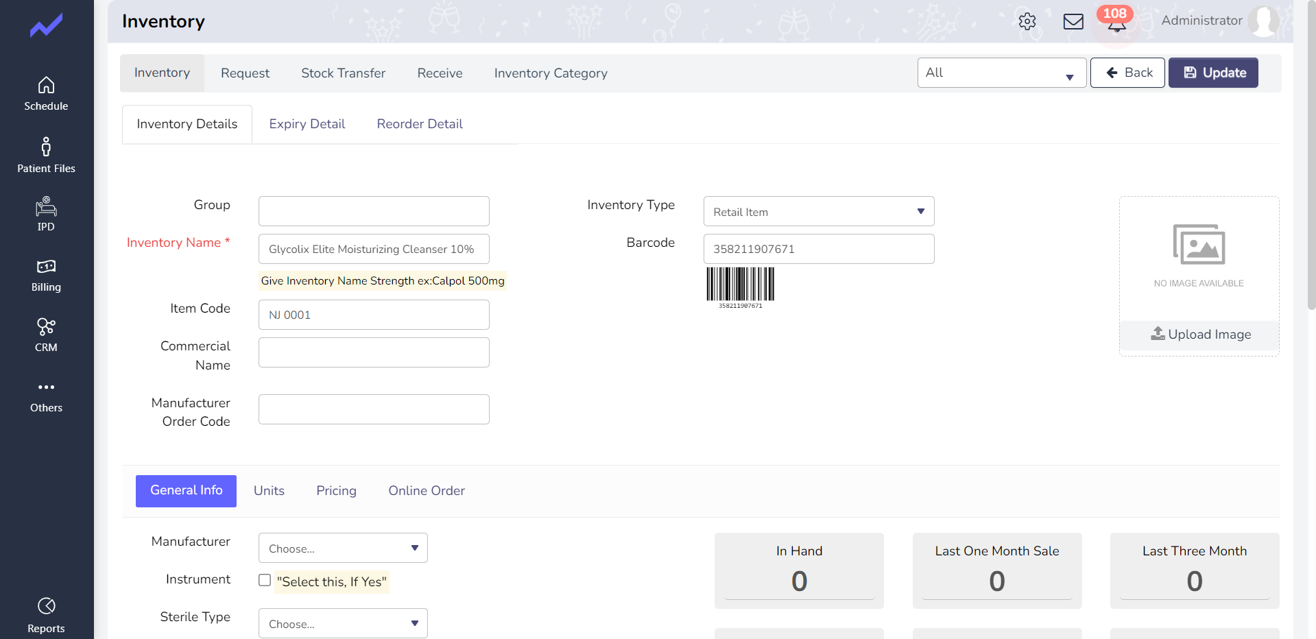View notifications bell with 108 badge
The image size is (1316, 639).
[1116, 21]
